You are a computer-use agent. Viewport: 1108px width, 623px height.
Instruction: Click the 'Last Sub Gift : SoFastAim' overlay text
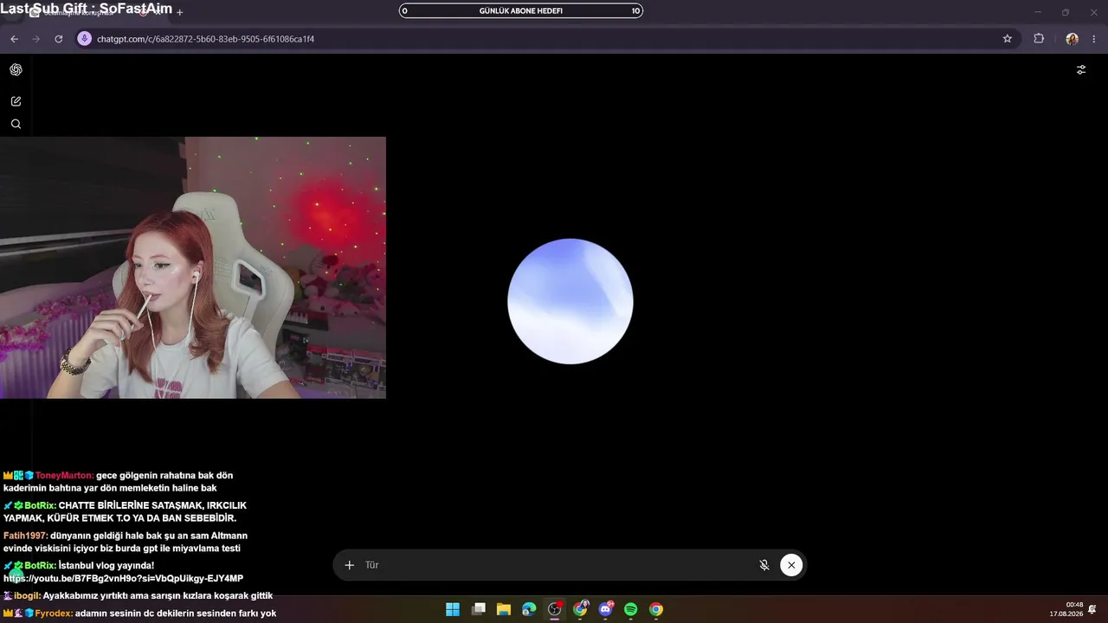pos(87,9)
